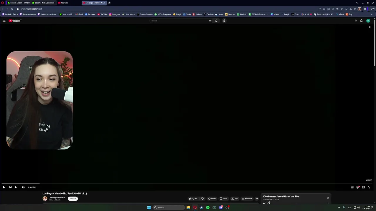
Task: Reload the page
Action: pos(12,9)
